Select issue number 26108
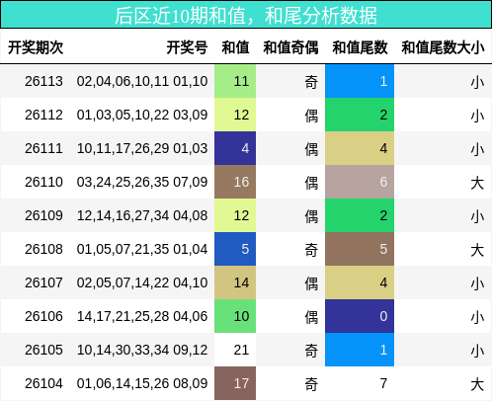 (x=43, y=249)
